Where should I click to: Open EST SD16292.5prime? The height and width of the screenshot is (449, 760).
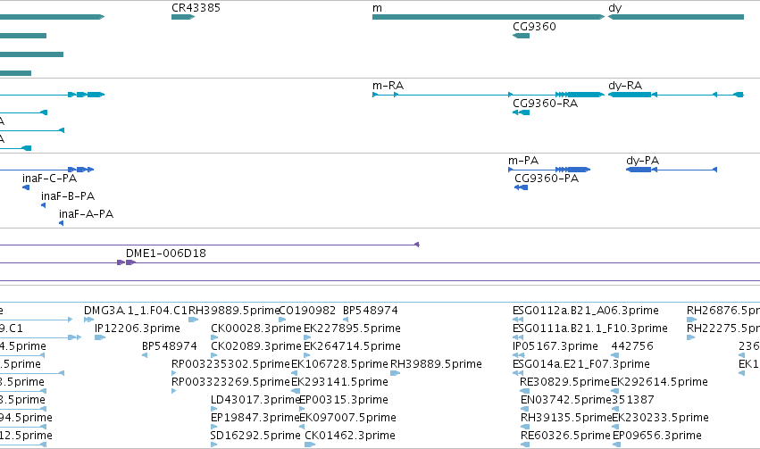(x=255, y=436)
